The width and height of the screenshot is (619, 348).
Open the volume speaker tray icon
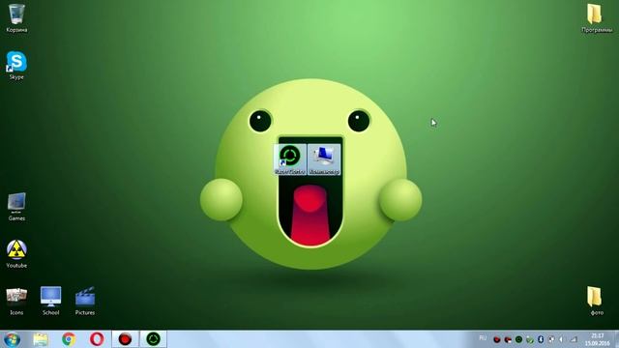562,339
